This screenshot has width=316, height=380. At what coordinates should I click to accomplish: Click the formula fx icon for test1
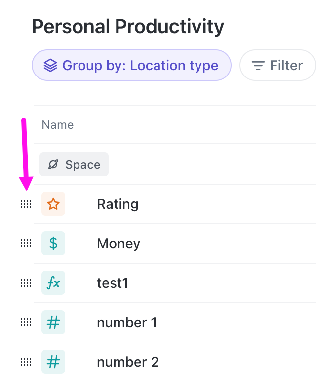click(x=53, y=283)
